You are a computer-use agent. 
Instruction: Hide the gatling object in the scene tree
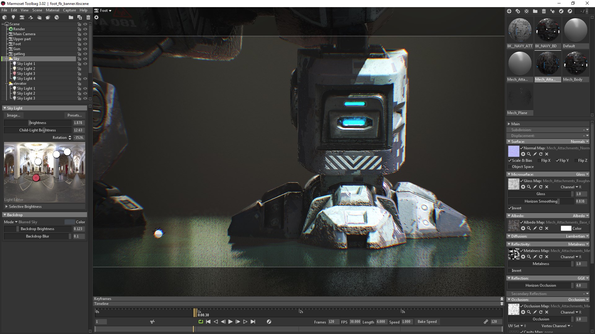point(85,54)
